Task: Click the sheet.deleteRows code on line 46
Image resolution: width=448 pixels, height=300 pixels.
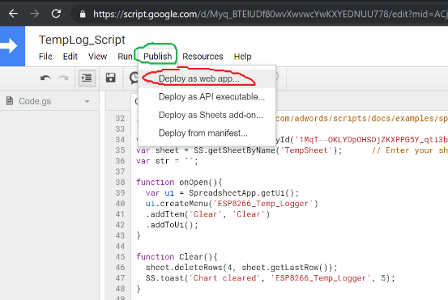Action: 241,268
